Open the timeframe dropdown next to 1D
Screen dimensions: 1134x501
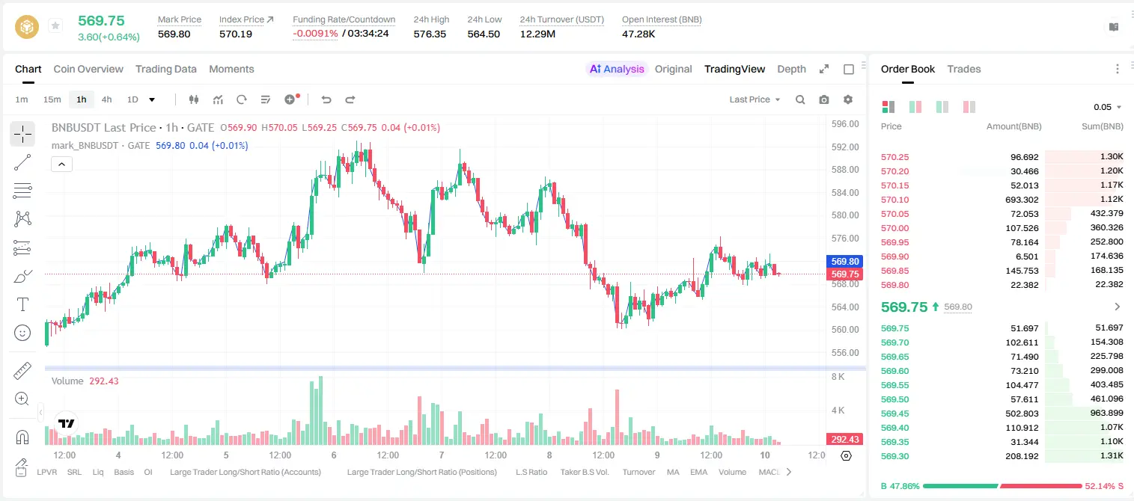(152, 99)
